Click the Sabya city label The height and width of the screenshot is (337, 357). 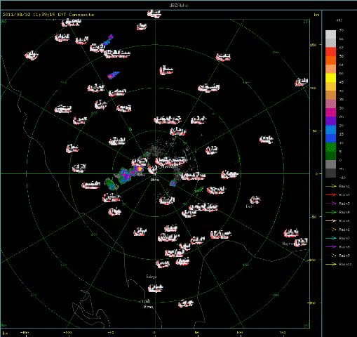[x=151, y=277]
